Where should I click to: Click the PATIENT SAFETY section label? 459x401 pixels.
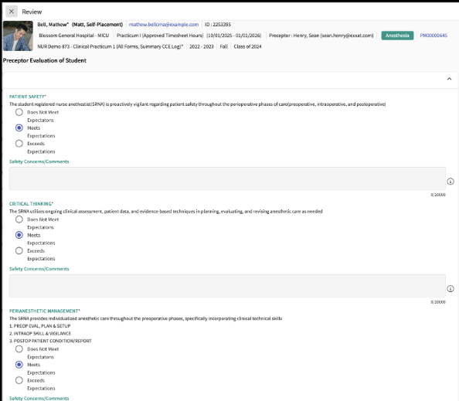[28, 97]
